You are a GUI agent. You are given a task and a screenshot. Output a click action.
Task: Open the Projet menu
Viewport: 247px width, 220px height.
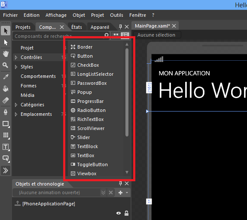coord(98,15)
